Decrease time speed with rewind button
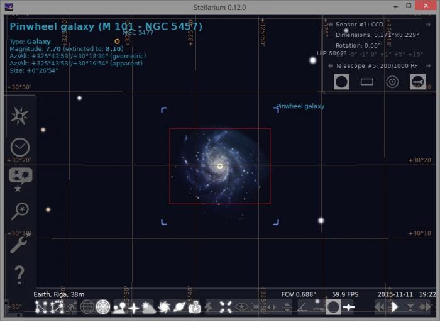440x322 pixels. click(x=379, y=307)
